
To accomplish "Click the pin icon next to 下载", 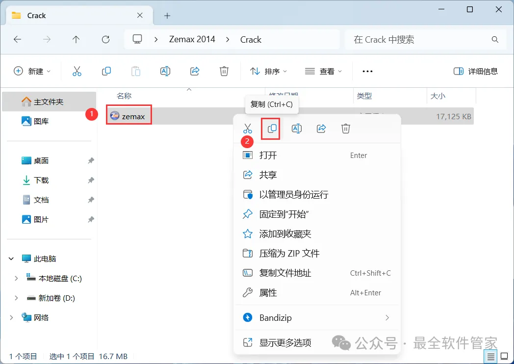I will click(x=91, y=181).
